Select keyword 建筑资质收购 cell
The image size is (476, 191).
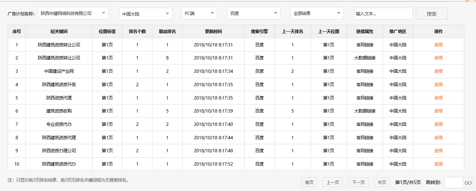click(59, 111)
